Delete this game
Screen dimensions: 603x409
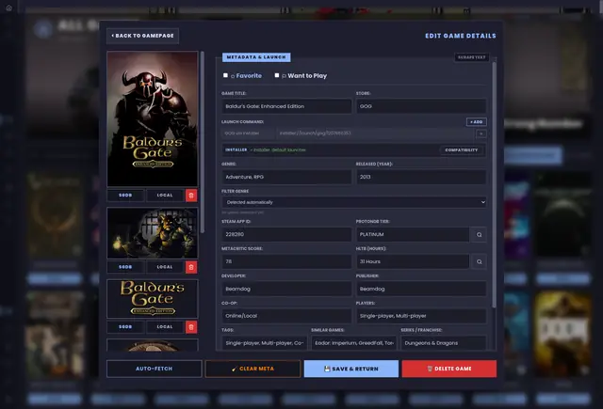[449, 369]
